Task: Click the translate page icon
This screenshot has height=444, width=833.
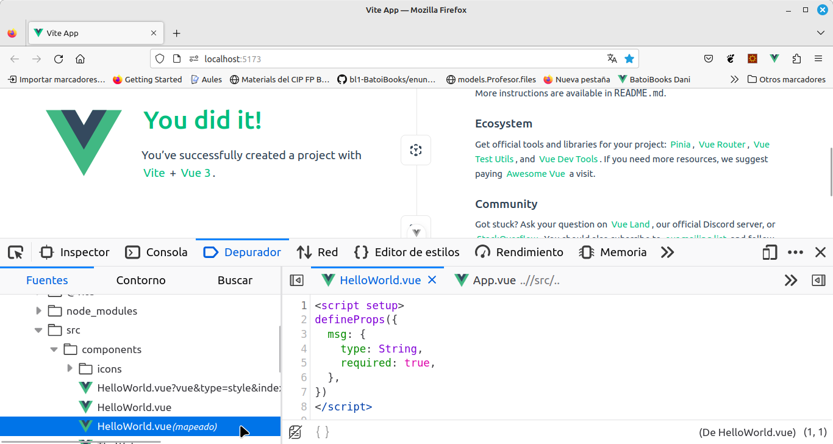Action: pos(612,59)
